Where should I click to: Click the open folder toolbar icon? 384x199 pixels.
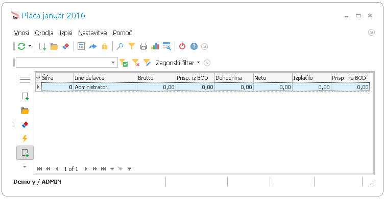point(54,46)
